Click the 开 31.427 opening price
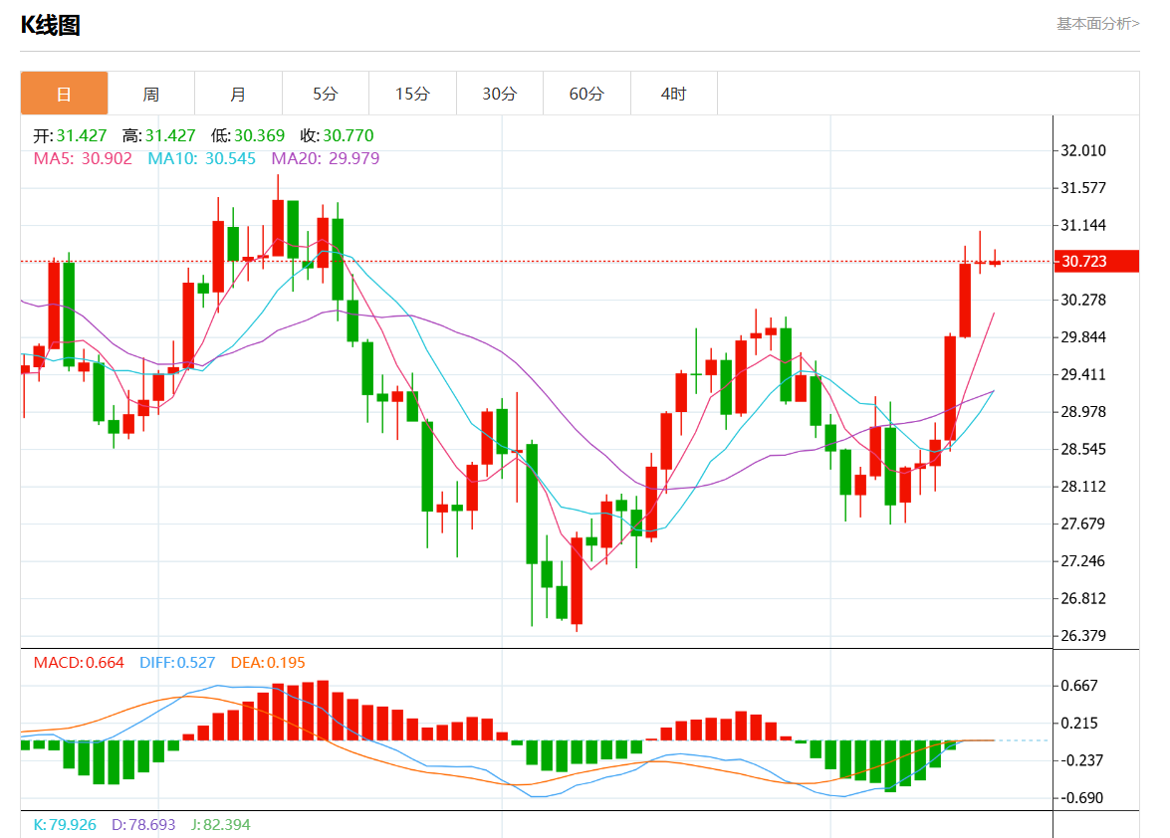The height and width of the screenshot is (838, 1170). point(70,135)
